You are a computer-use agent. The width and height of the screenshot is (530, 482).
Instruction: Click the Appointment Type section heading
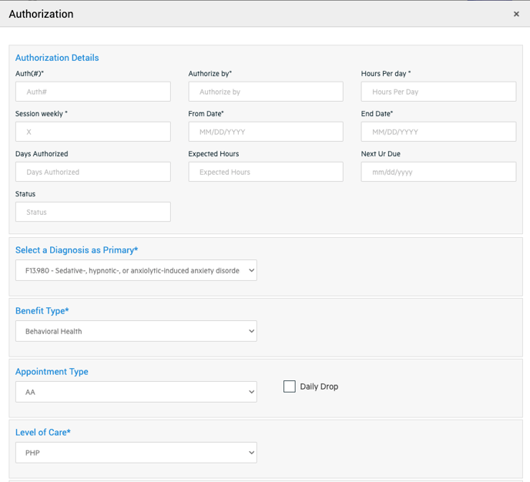(x=52, y=372)
